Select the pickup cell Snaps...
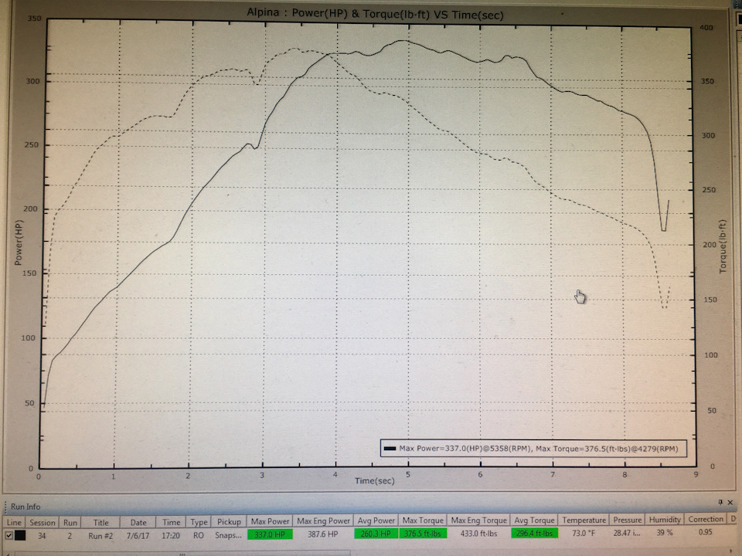 pyautogui.click(x=229, y=535)
